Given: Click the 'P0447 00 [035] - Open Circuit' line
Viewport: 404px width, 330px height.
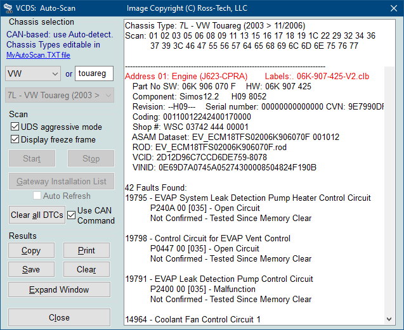Looking at the screenshot, I should point(205,248).
